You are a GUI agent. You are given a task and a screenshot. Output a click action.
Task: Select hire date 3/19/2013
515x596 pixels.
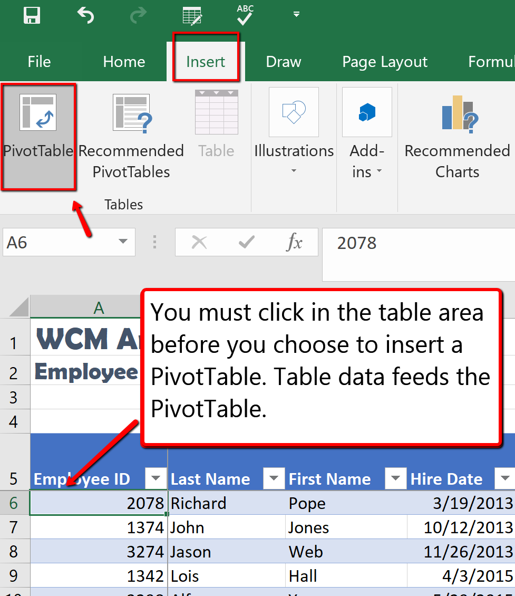[x=461, y=503]
